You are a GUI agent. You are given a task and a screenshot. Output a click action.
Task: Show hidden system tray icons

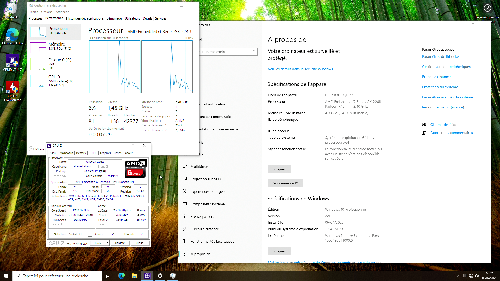click(458, 276)
